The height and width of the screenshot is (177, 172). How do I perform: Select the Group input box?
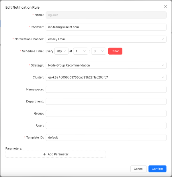coord(106,113)
